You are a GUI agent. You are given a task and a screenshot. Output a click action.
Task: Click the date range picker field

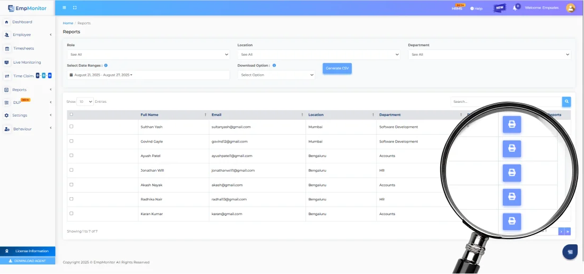(148, 75)
